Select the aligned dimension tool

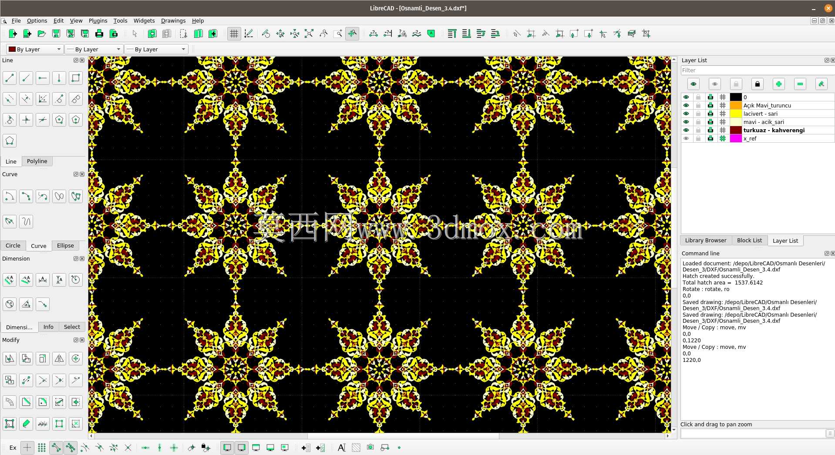tap(10, 280)
